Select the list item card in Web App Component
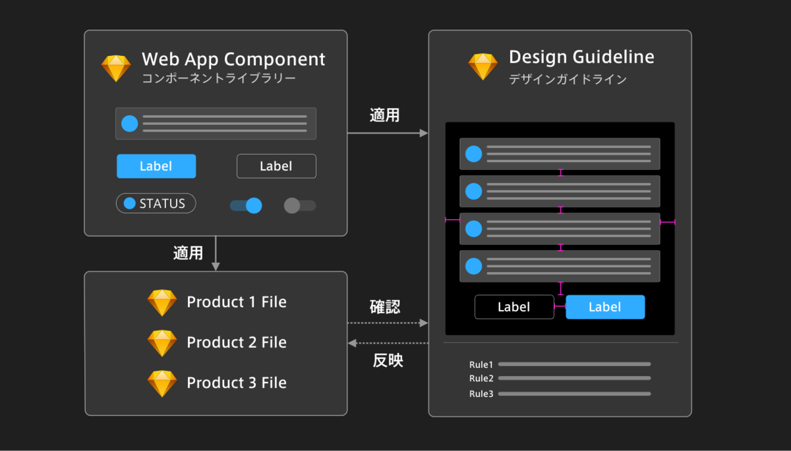 pos(216,123)
